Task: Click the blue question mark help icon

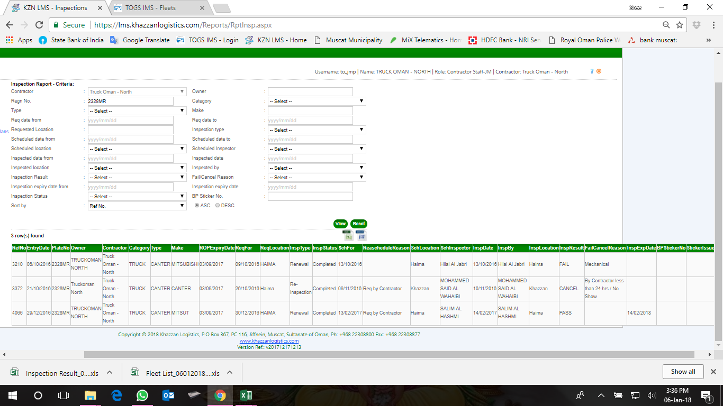Action: coord(592,71)
